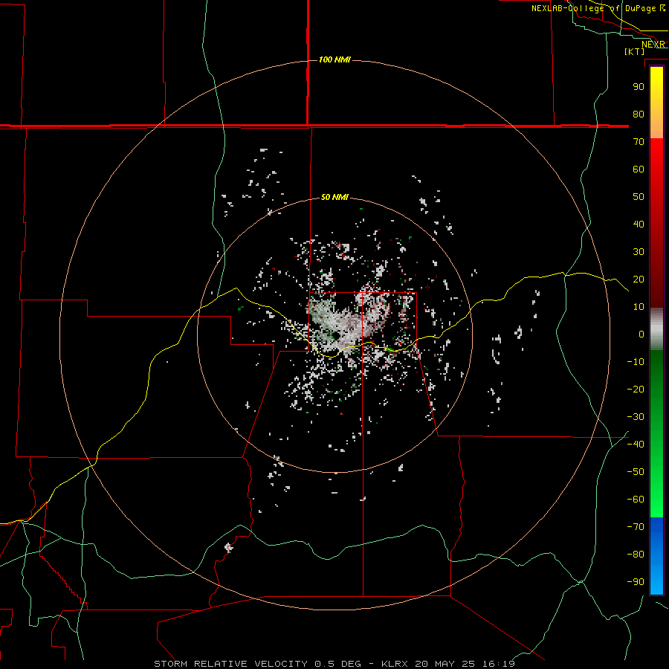Click the gray zero-velocity segment of the color bar
This screenshot has width=669, height=669.
pyautogui.click(x=656, y=329)
